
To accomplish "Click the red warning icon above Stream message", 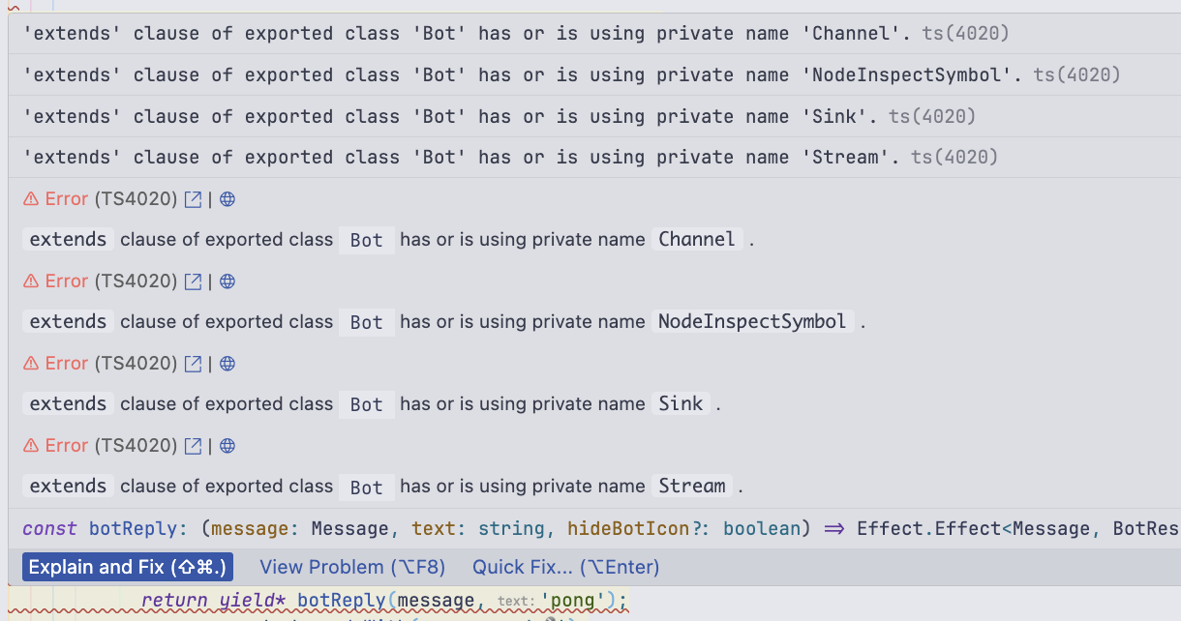I will tap(31, 446).
